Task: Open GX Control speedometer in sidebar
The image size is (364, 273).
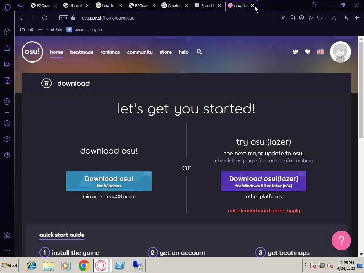Action: [x=7, y=32]
